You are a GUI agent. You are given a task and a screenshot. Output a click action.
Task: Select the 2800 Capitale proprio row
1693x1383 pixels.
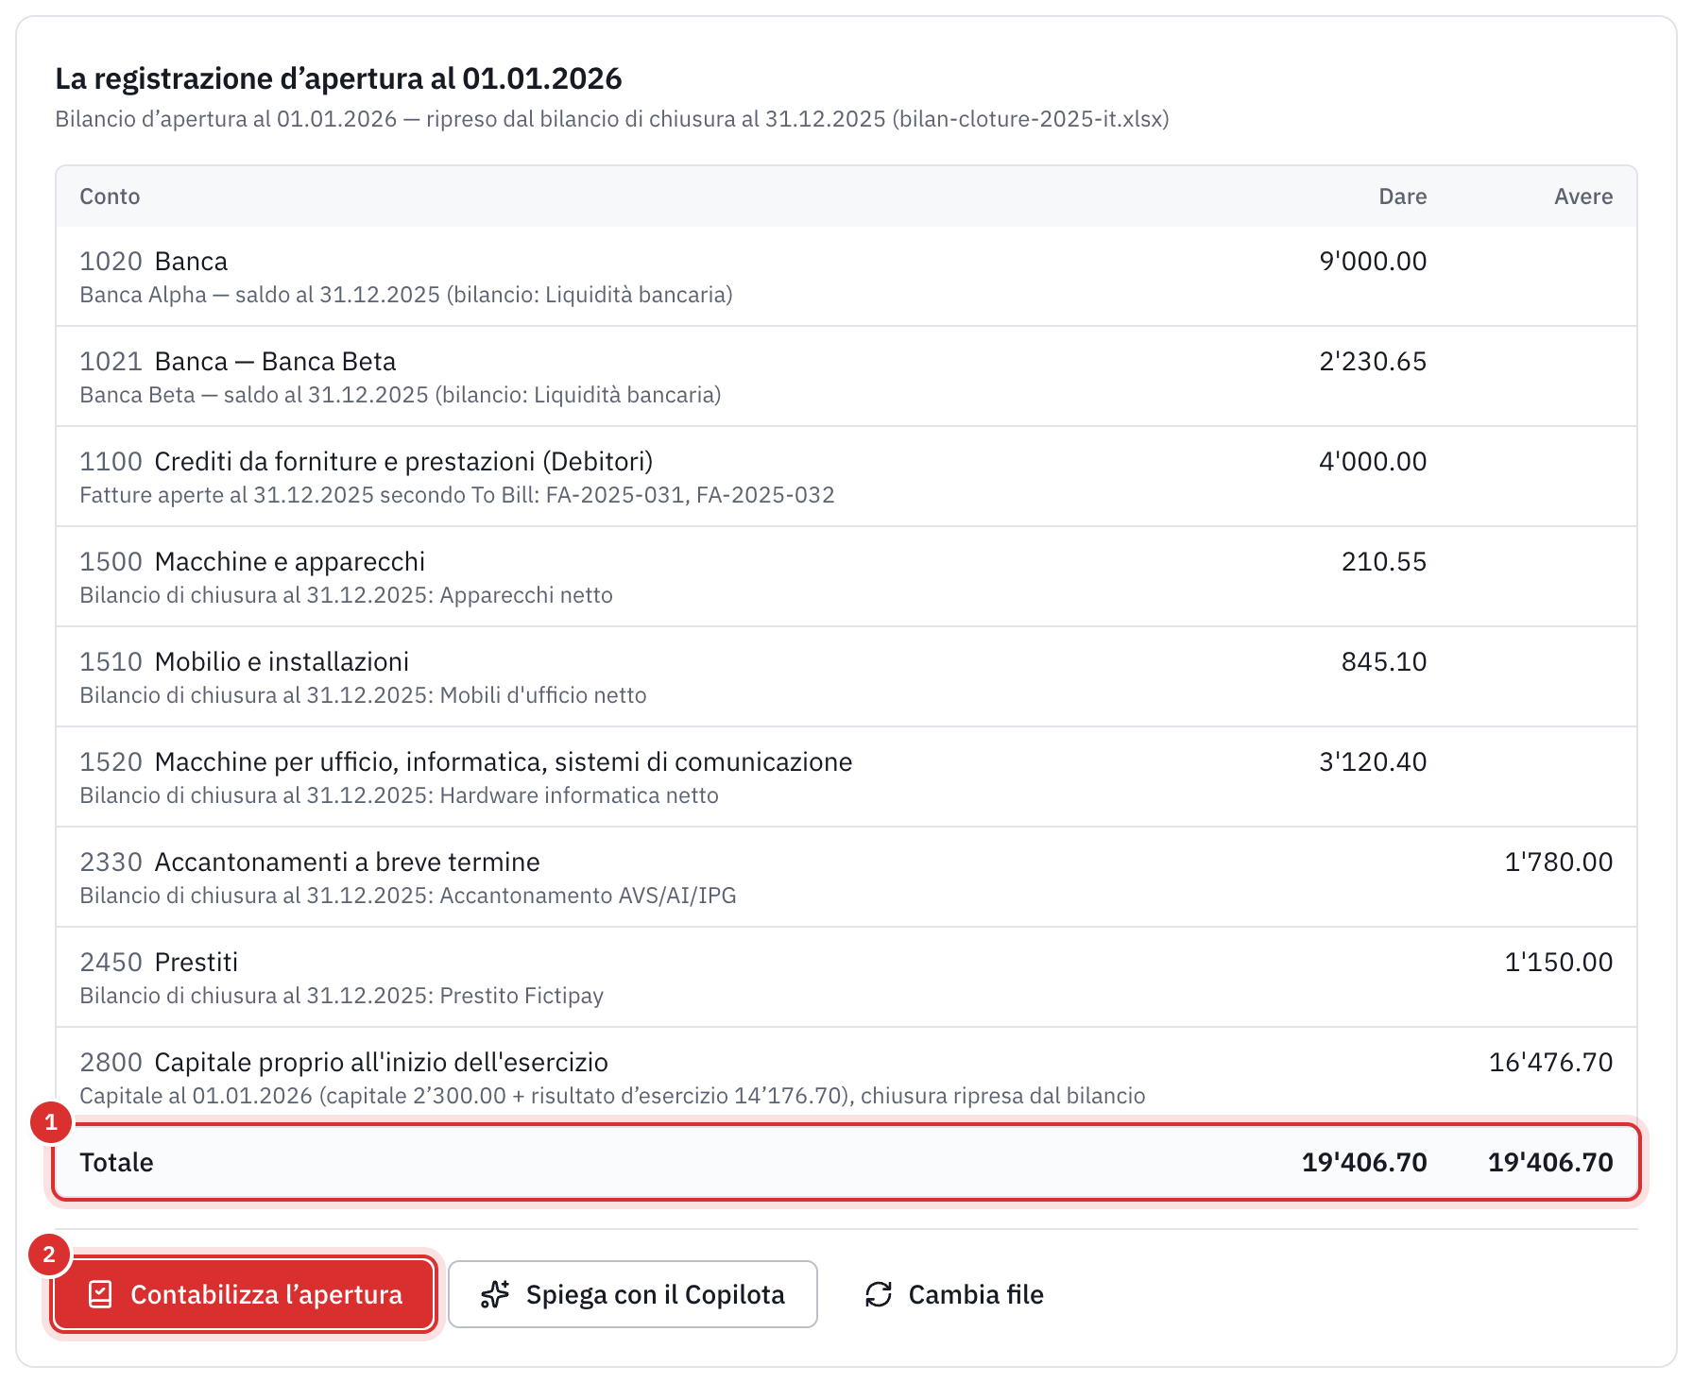click(846, 1077)
